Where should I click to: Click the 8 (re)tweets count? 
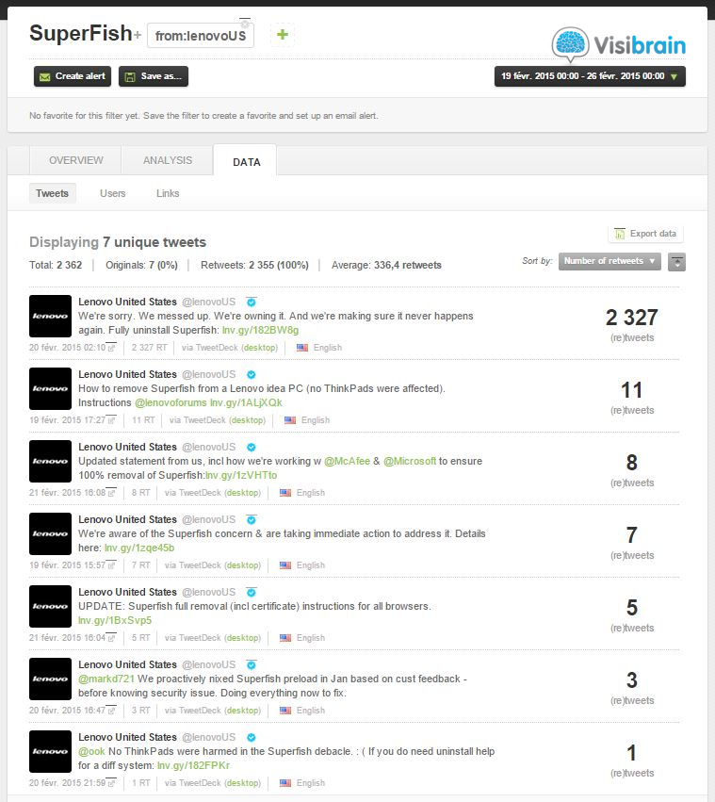[x=632, y=469]
